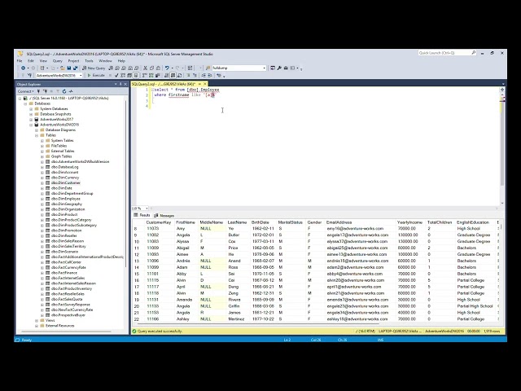Open the editor zoom percentage dropdown
The height and width of the screenshot is (391, 521).
coord(147,209)
